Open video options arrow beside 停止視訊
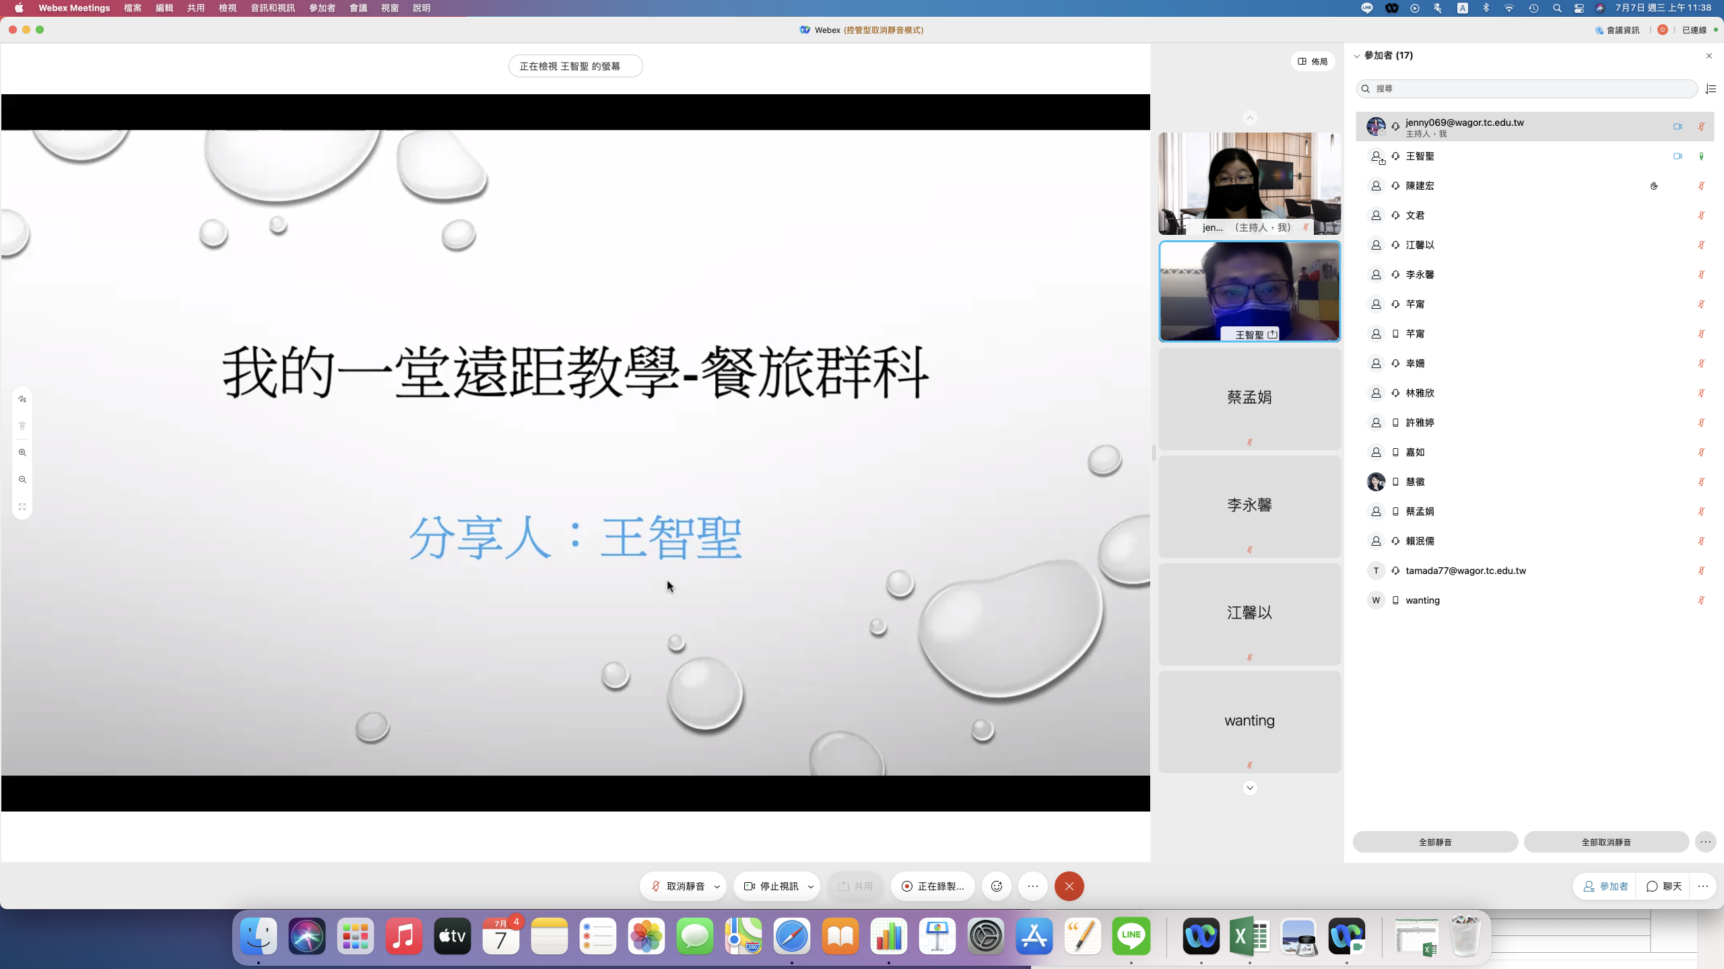Viewport: 1724px width, 969px height. tap(811, 887)
